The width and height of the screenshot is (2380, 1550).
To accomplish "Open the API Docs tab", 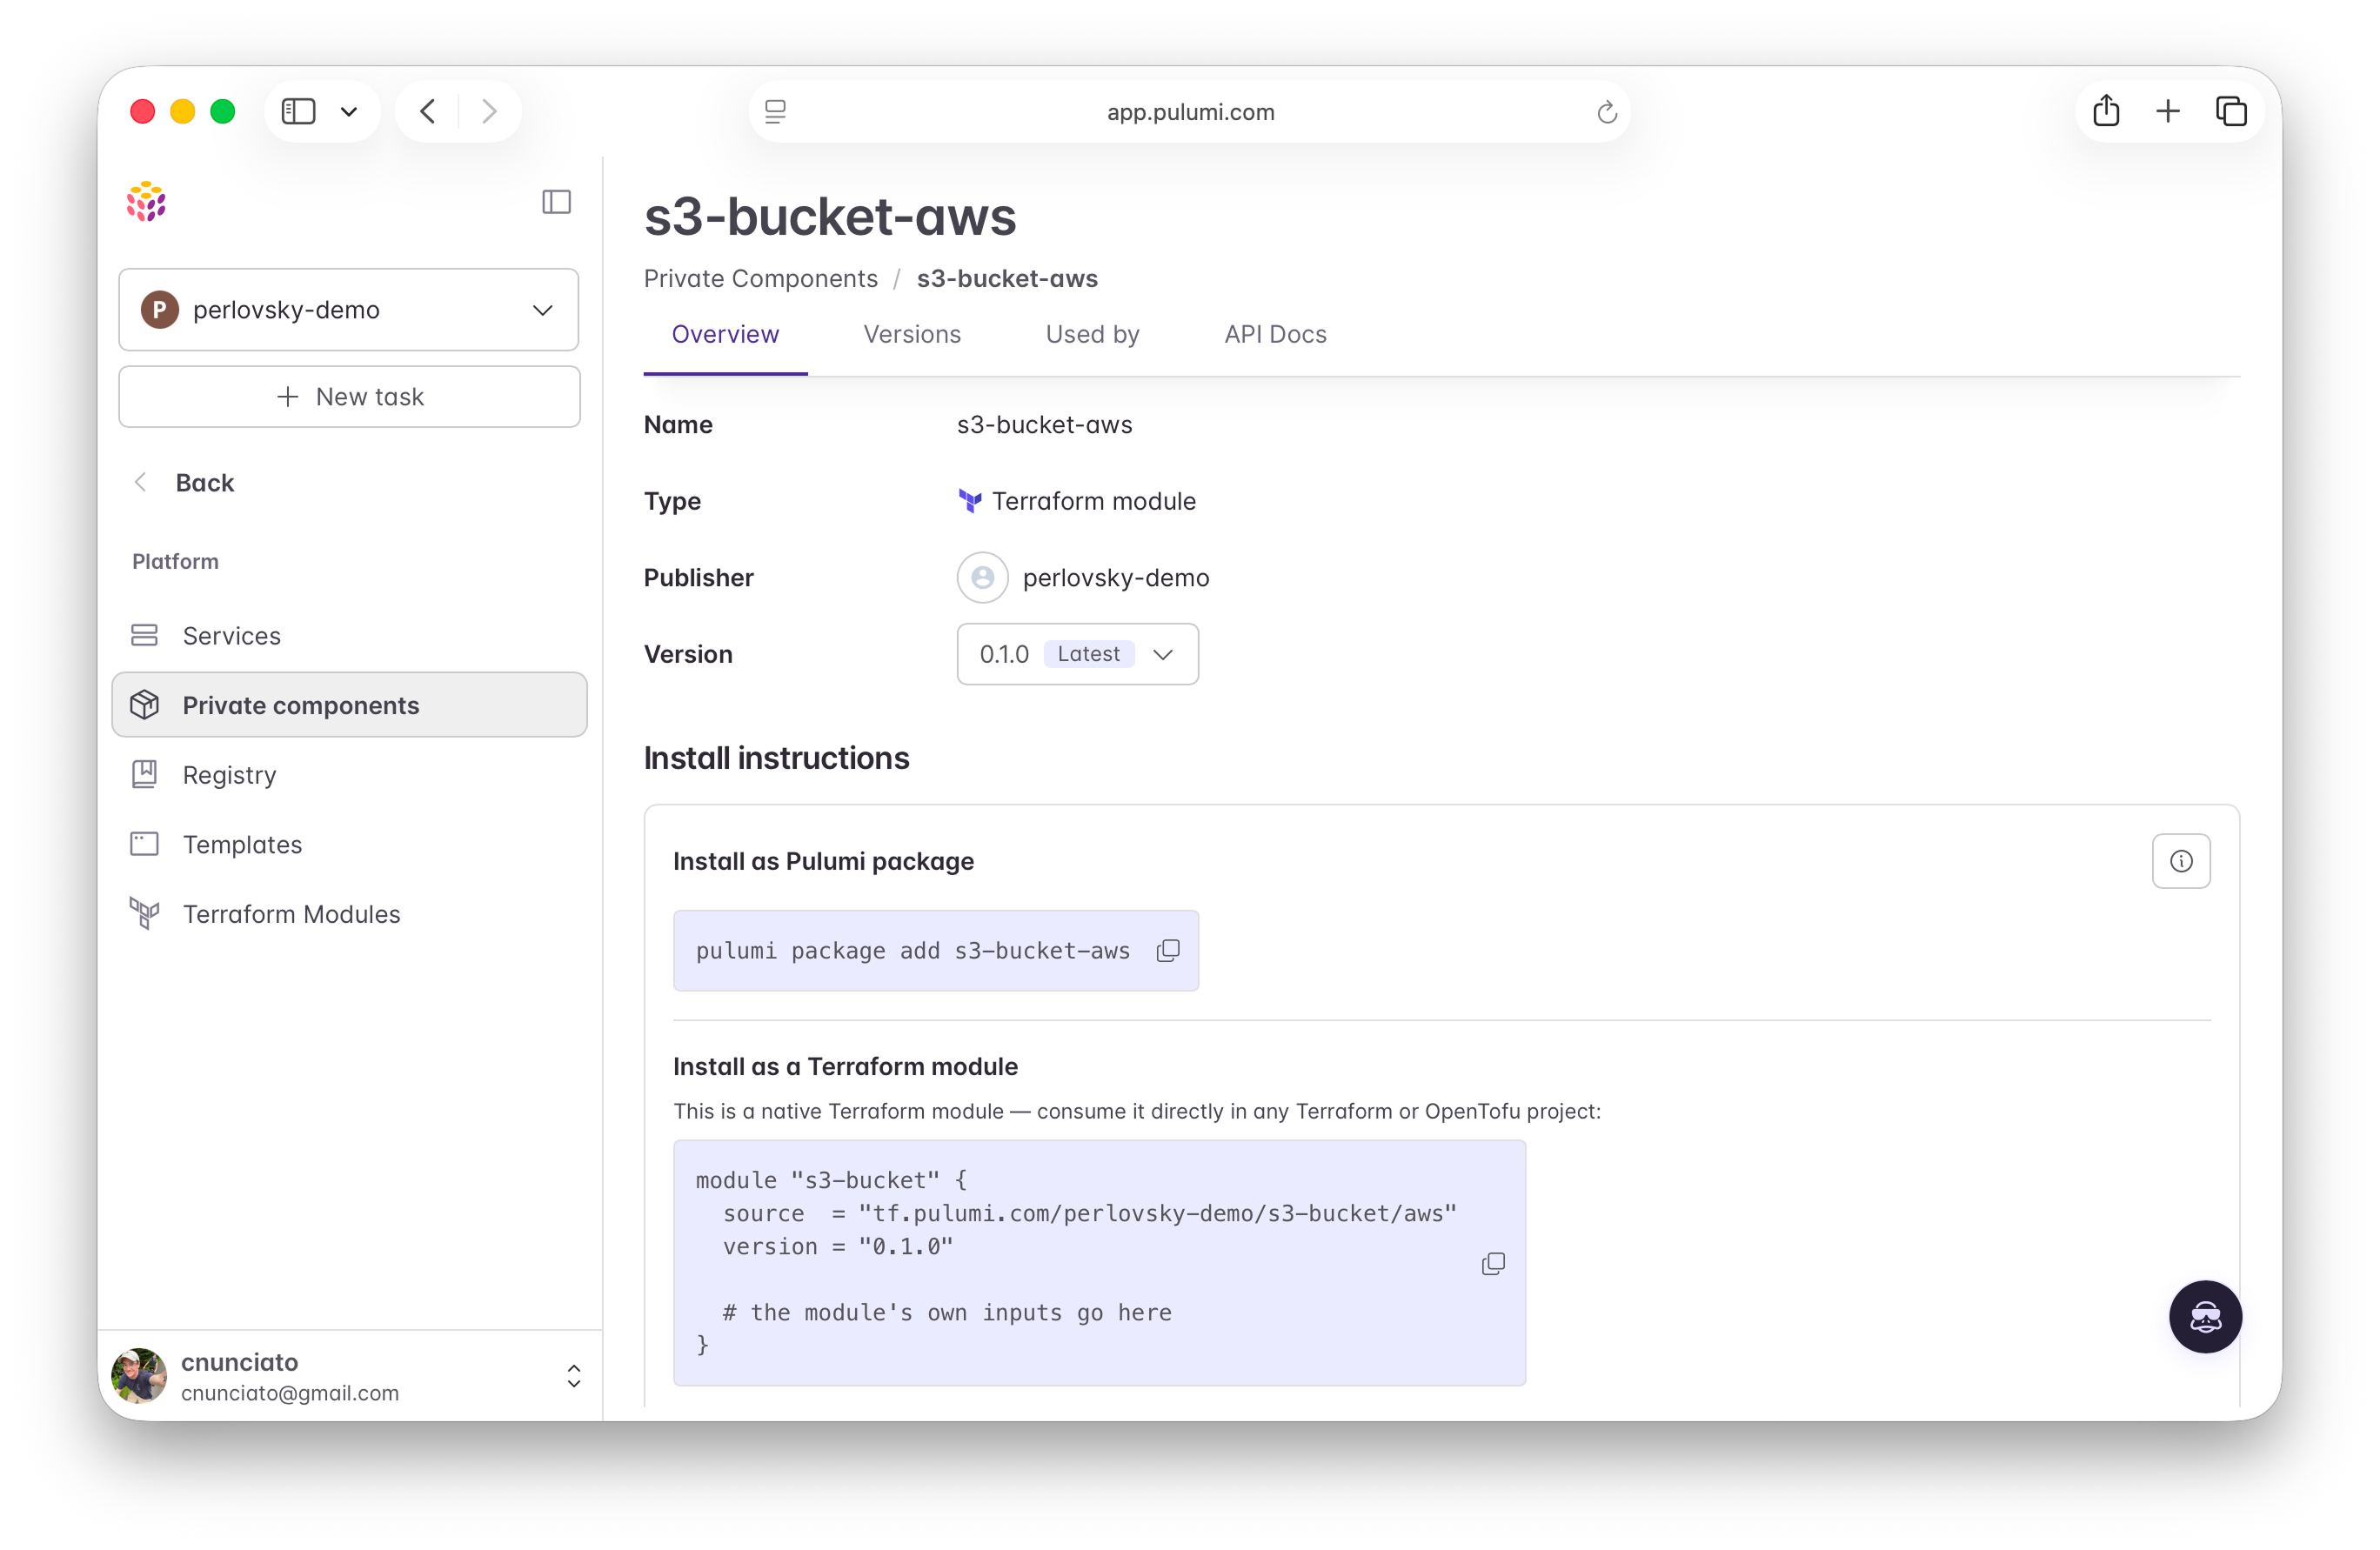I will tap(1275, 334).
